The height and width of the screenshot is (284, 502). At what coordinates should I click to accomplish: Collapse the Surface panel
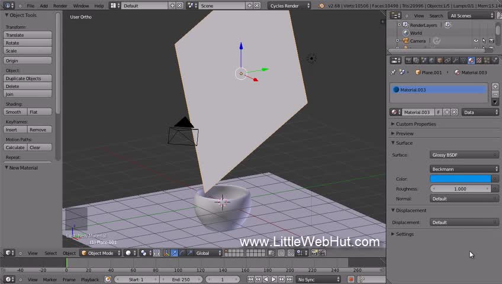coord(404,143)
